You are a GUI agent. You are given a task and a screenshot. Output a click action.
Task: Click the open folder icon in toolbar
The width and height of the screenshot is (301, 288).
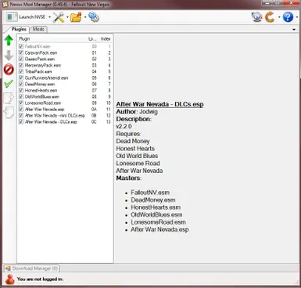76,17
